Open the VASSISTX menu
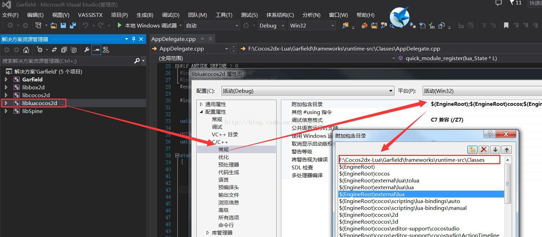Image resolution: width=542 pixels, height=237 pixels. (x=90, y=15)
